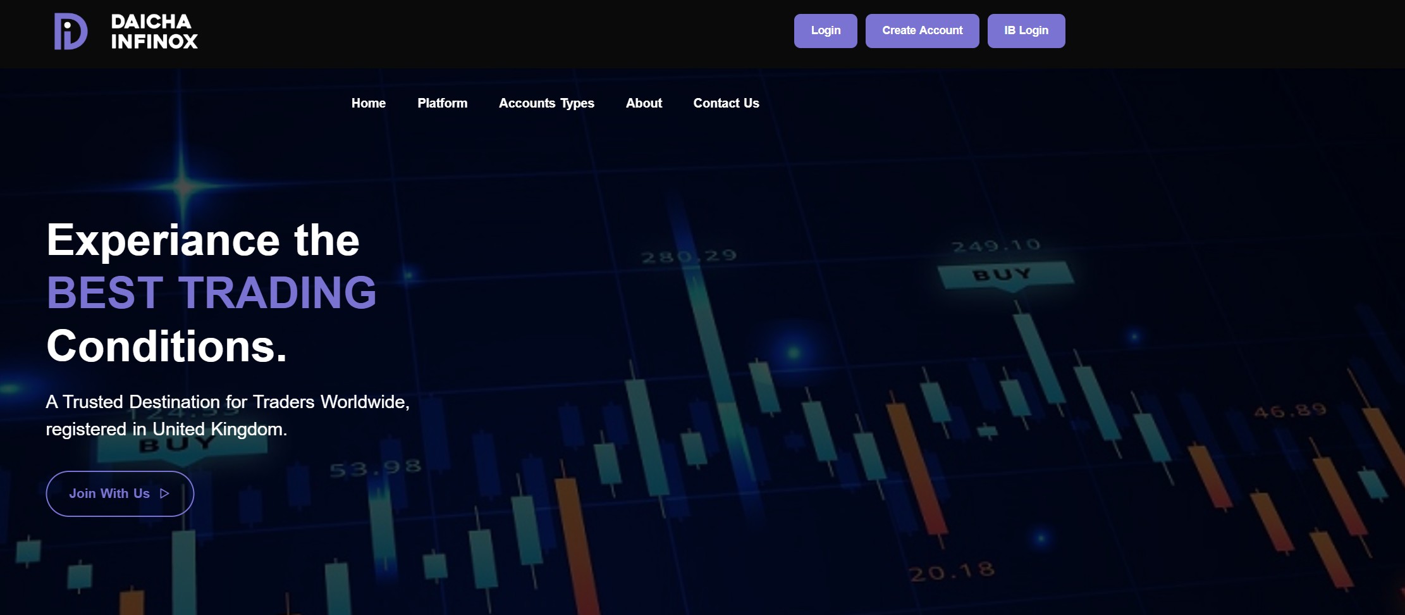Viewport: 1405px width, 615px height.
Task: Click the 20.18 price label on chart
Action: (951, 572)
